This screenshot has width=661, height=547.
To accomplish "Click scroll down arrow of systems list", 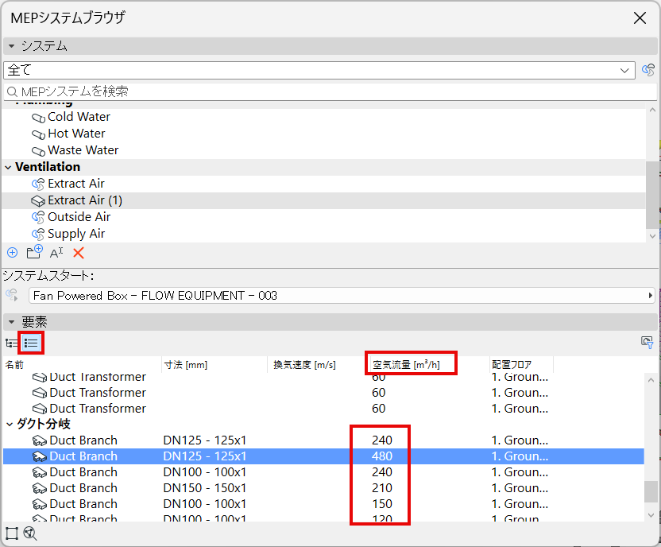I will (x=652, y=236).
